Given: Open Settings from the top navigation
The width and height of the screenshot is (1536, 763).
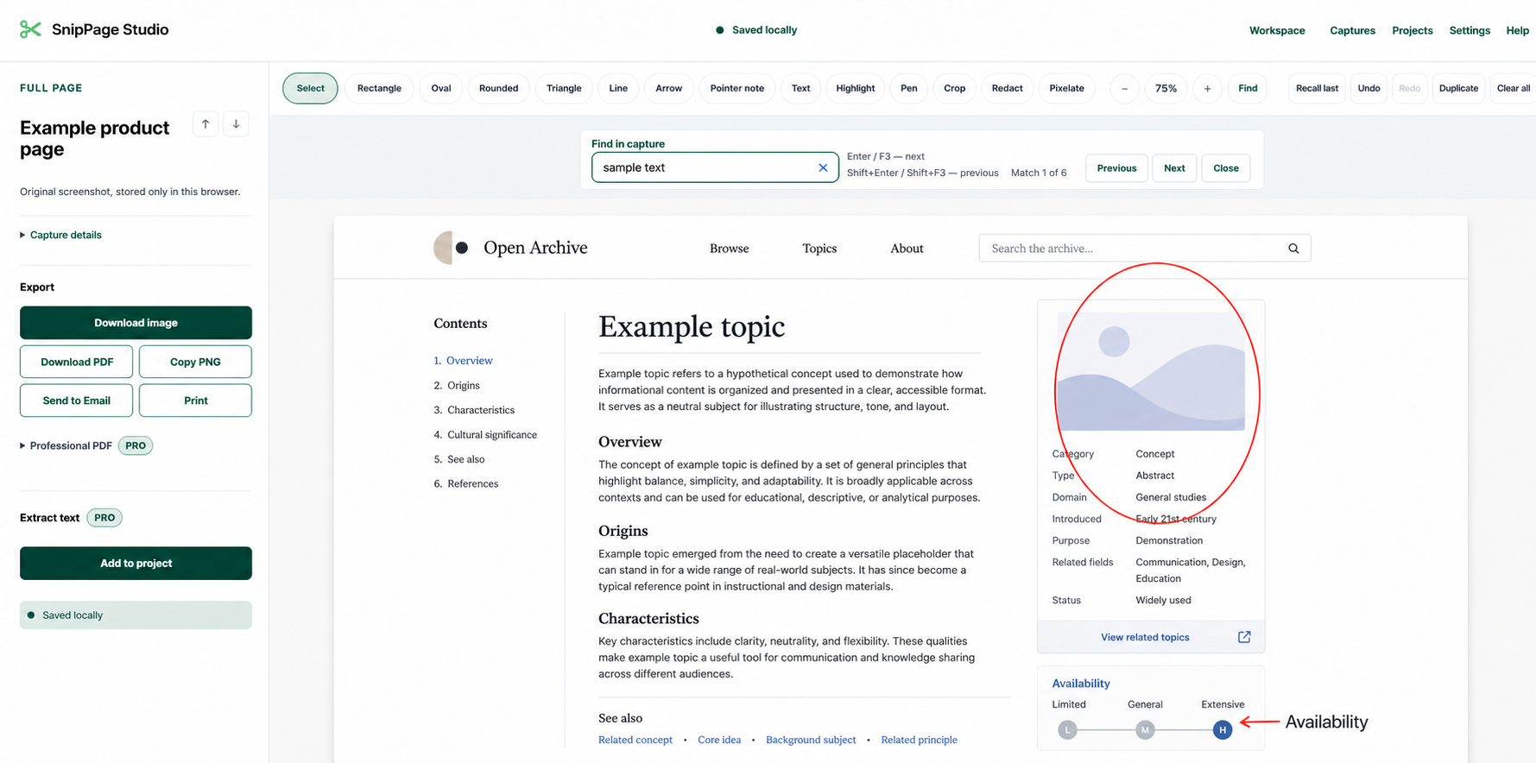Looking at the screenshot, I should 1470,30.
